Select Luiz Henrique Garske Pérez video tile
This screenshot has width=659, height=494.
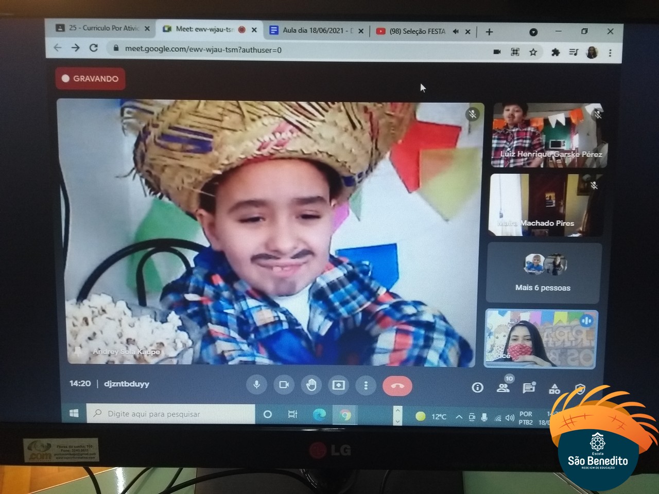click(549, 135)
